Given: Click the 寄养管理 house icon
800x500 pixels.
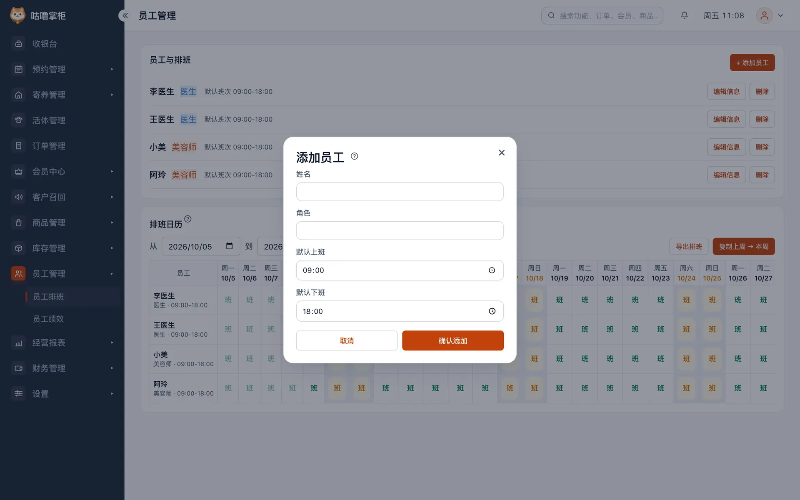Looking at the screenshot, I should pyautogui.click(x=18, y=95).
